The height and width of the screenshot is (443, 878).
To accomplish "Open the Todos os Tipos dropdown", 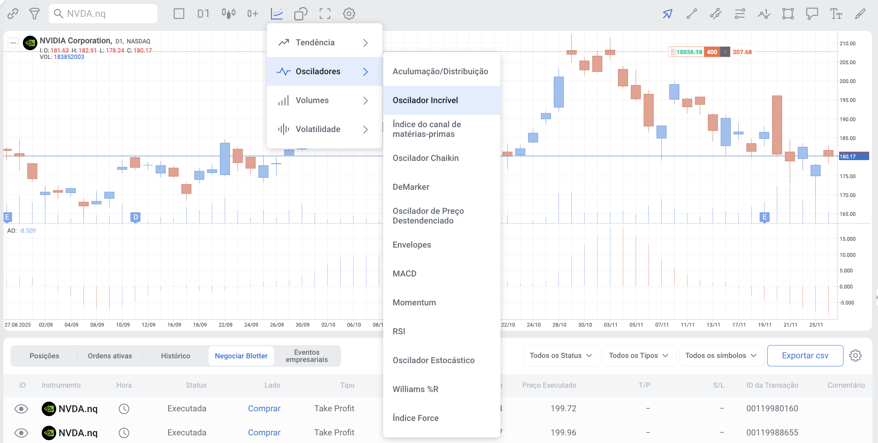I will point(638,356).
